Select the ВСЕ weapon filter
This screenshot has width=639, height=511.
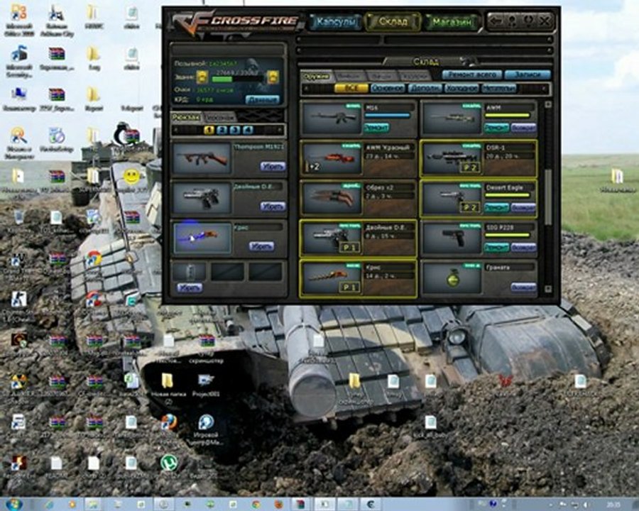tap(351, 88)
